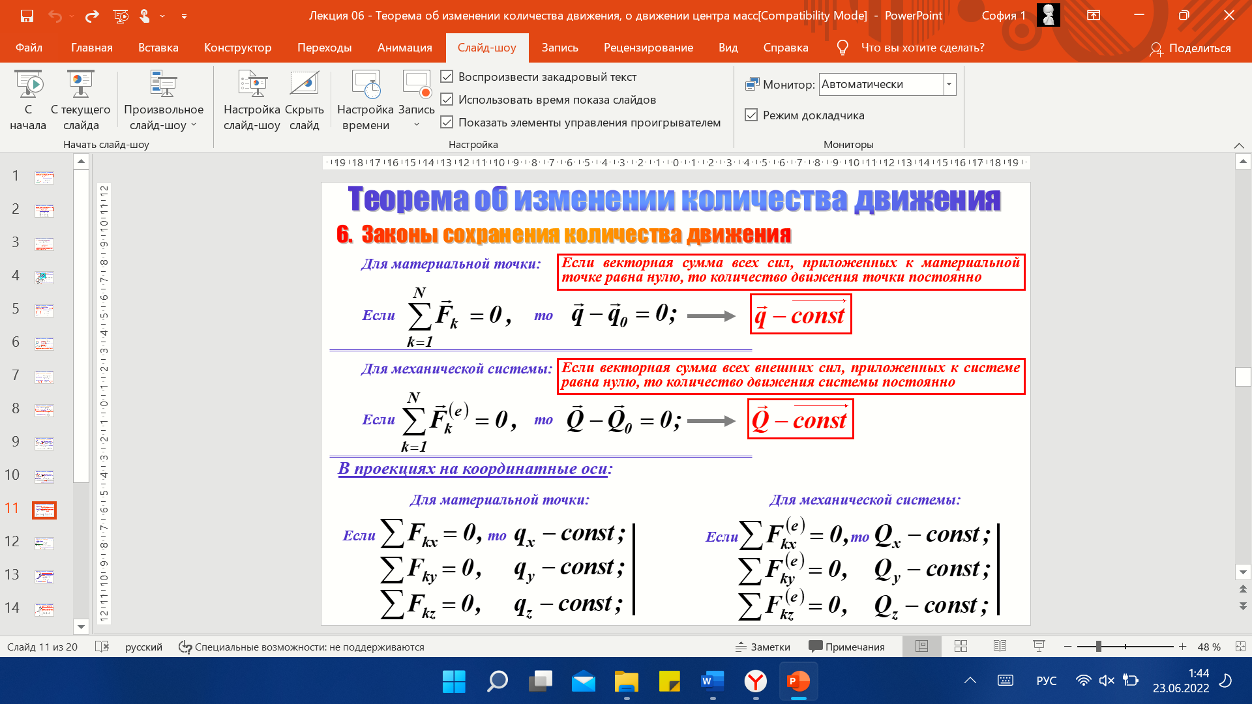Image resolution: width=1252 pixels, height=704 pixels.
Task: Open the Переходы tab
Action: pos(325,48)
